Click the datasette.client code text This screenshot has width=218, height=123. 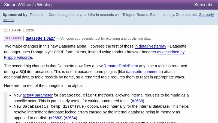[78, 95]
